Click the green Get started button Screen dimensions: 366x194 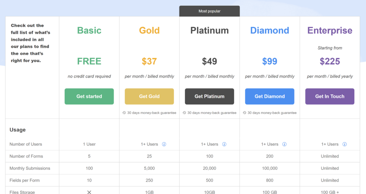[89, 96]
